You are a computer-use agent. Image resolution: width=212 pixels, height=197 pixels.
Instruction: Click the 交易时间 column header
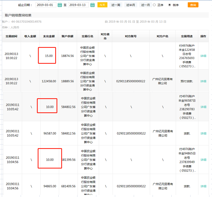tap(11, 36)
